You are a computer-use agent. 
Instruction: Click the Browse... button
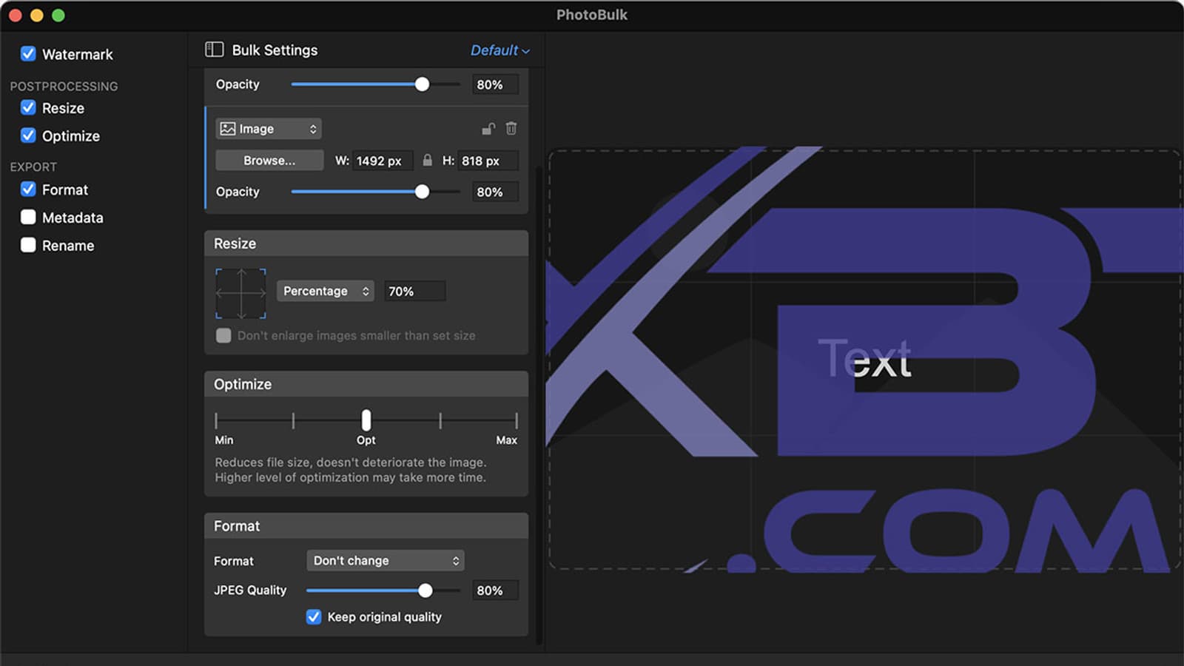269,160
